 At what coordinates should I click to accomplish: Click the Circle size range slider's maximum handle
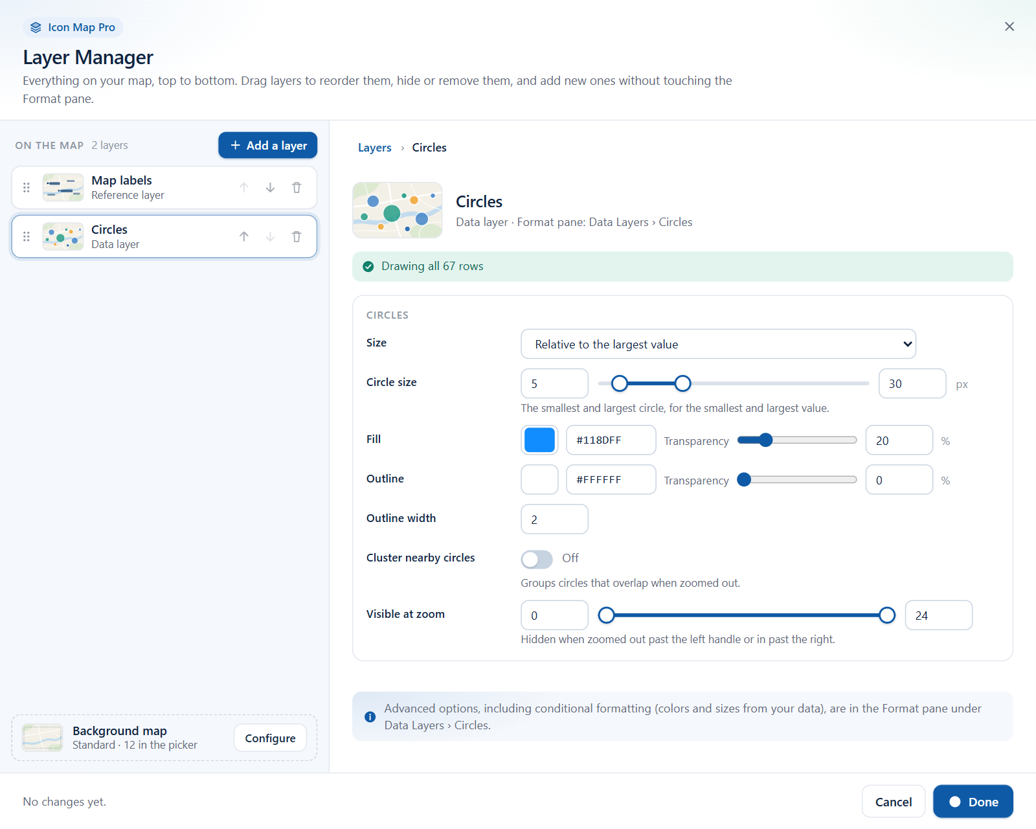click(682, 383)
